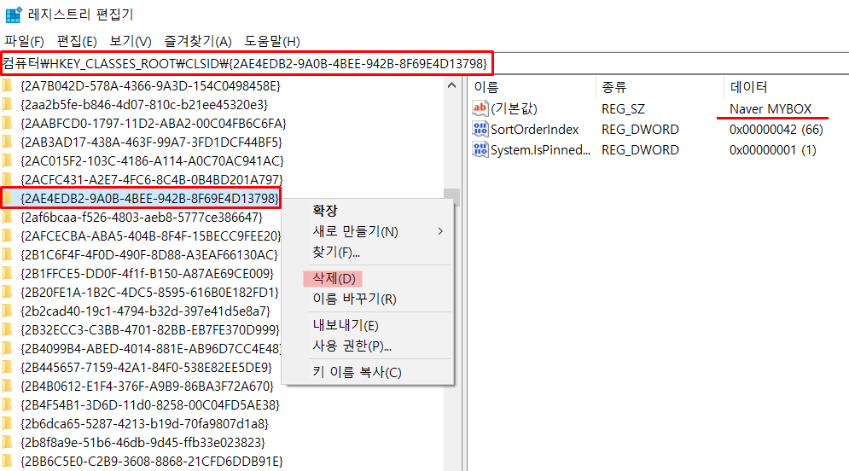Click folder icon of {2B1FFCE5-DD0F-4f1f-B150-A87AE69CE009}

[x=7, y=273]
